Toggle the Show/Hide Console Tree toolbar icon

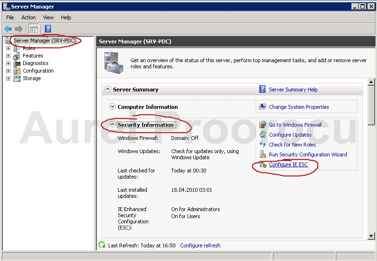34,29
